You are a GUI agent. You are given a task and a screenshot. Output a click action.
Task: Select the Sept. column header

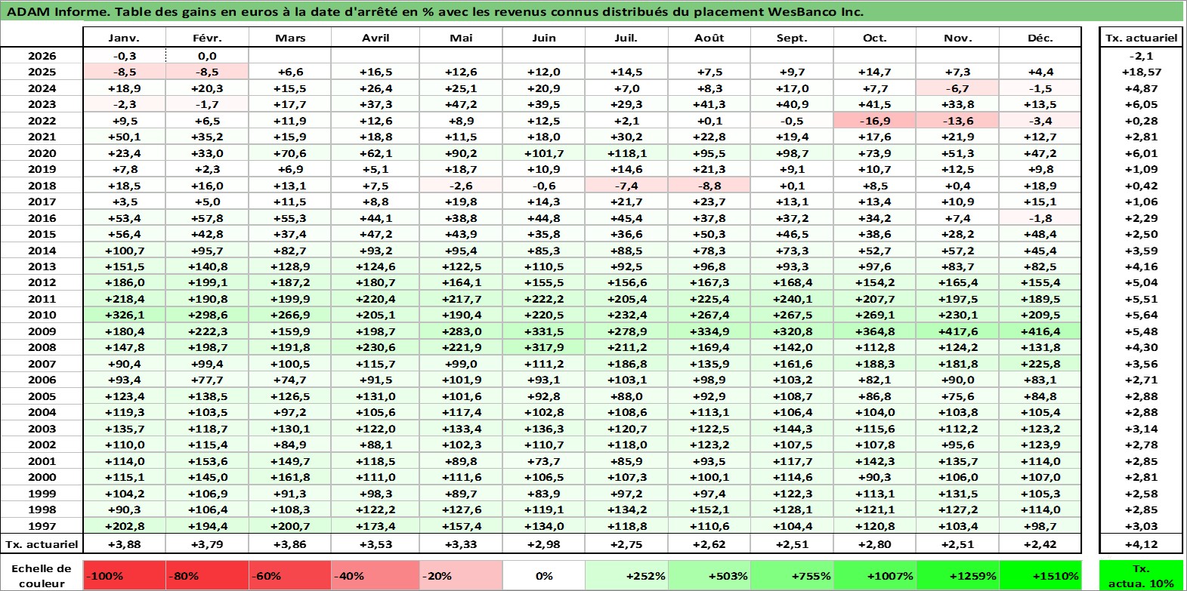point(792,38)
